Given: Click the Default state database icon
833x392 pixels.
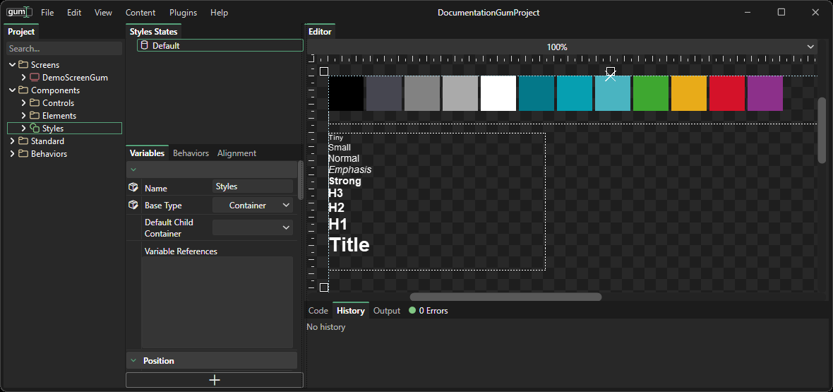Looking at the screenshot, I should point(145,45).
